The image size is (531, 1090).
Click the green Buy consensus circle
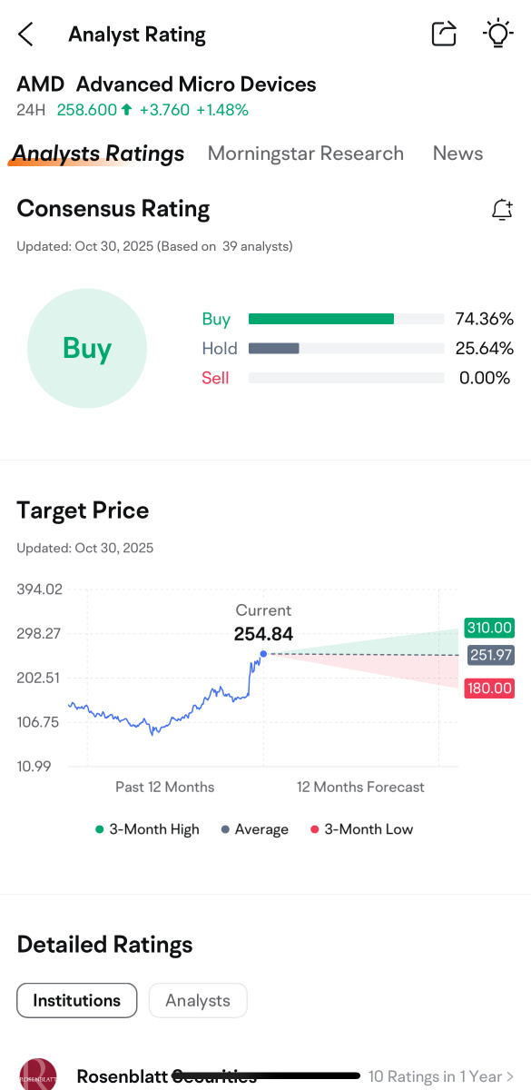(87, 348)
